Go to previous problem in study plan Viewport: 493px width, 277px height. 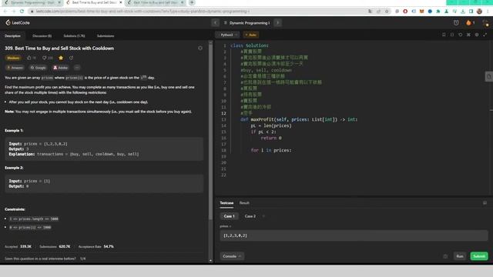(216, 22)
